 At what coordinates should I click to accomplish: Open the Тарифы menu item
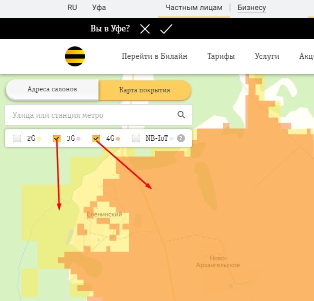[x=221, y=56]
